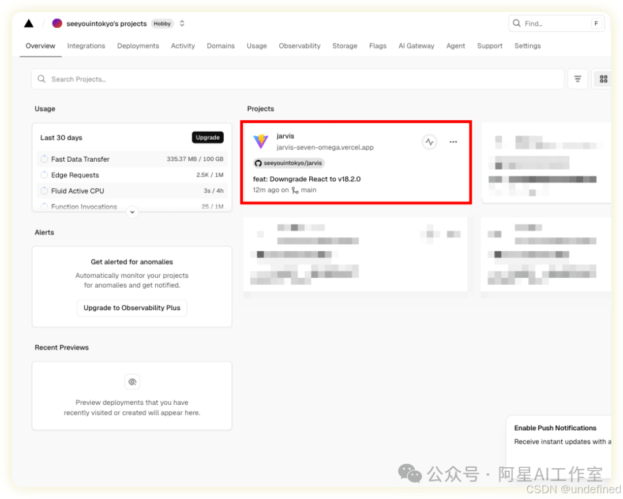Click the 'Last 30 days' label
This screenshot has height=499, width=623.
[61, 137]
